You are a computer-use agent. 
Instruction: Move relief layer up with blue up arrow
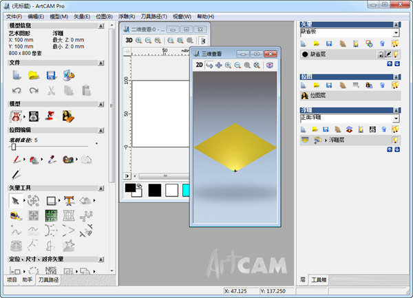point(390,149)
